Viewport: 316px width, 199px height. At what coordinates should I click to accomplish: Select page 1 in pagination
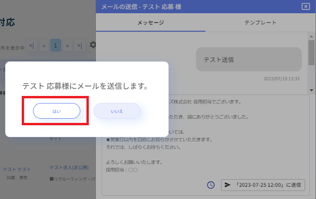click(56, 45)
